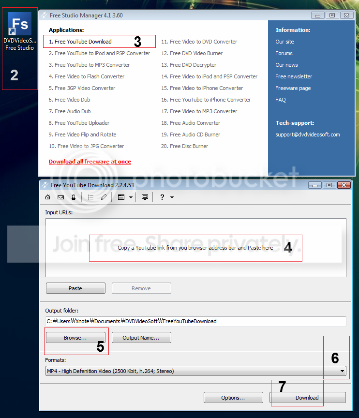Screen dimensions: 359x418
Task: Click the bulleted list icon in toolbar
Action: (x=90, y=197)
